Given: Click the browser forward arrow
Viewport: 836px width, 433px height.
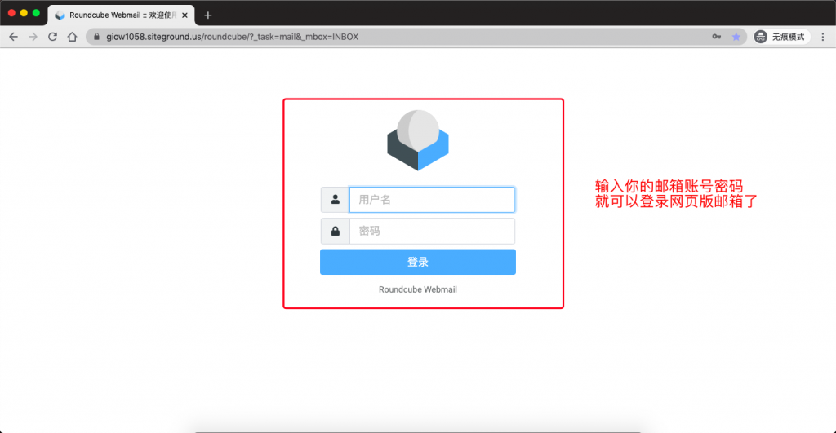Looking at the screenshot, I should [x=33, y=37].
